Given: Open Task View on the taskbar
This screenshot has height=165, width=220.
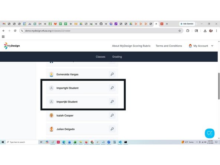Looking at the screenshot, I should (x=41, y=142).
